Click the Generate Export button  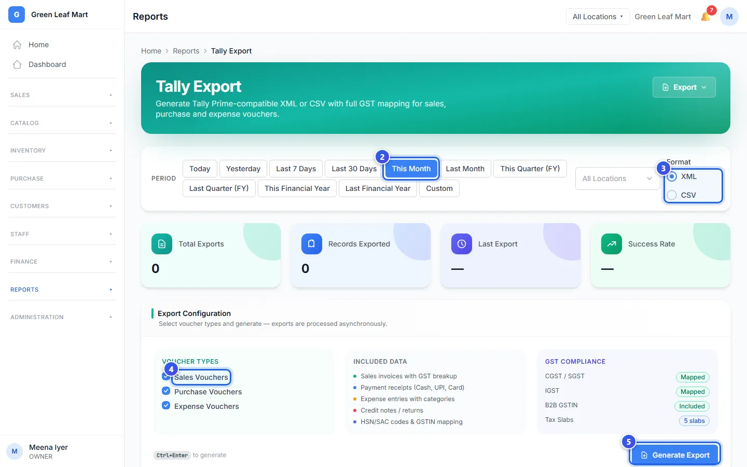675,455
